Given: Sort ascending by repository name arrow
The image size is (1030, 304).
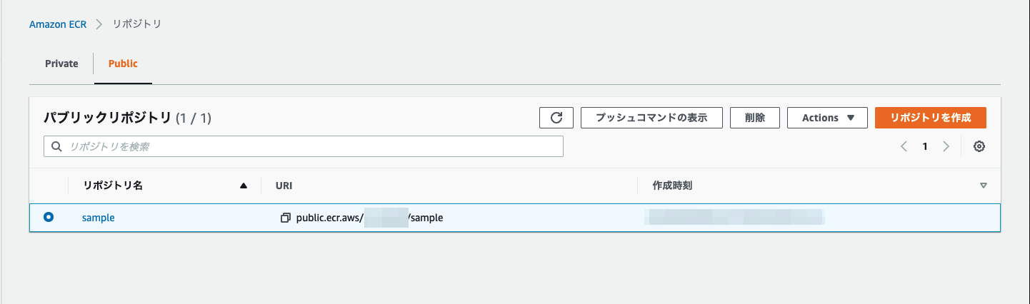Looking at the screenshot, I should [x=244, y=186].
